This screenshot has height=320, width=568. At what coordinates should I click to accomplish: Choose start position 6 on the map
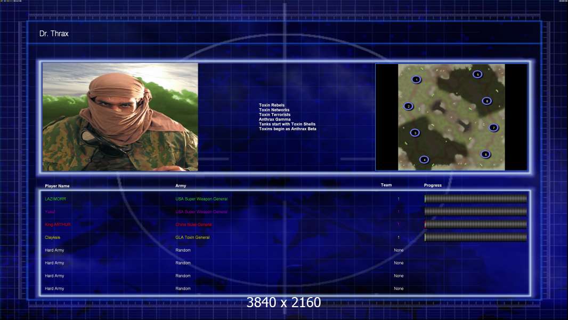pyautogui.click(x=487, y=101)
